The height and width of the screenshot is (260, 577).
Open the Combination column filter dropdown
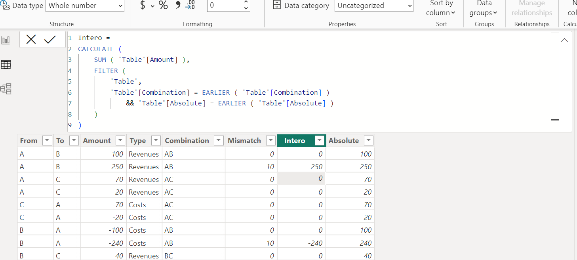tap(219, 141)
